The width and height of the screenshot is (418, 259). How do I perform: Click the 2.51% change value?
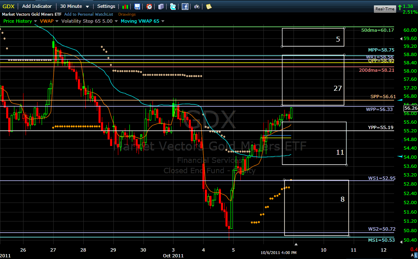coord(410,12)
